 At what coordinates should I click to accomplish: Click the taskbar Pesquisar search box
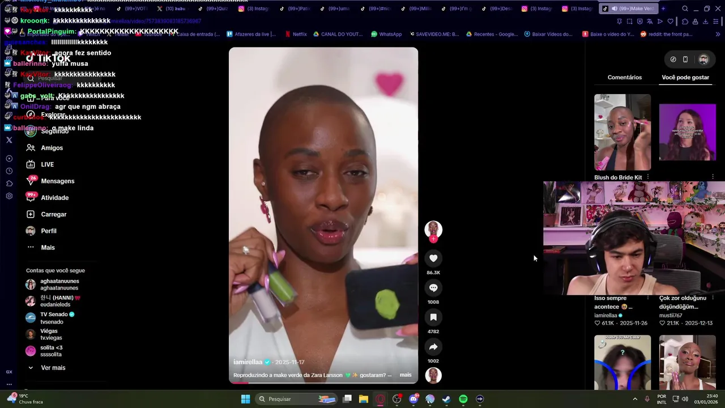(296, 399)
